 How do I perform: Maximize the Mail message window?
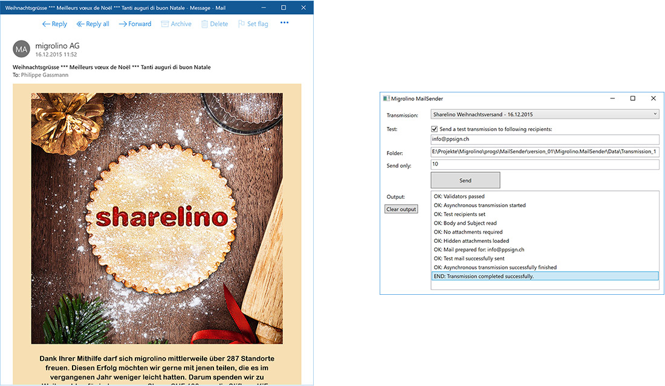pyautogui.click(x=284, y=8)
